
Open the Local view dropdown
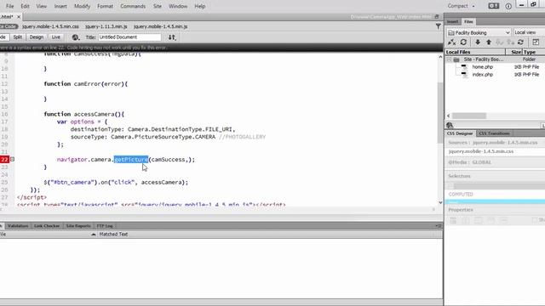tap(529, 32)
